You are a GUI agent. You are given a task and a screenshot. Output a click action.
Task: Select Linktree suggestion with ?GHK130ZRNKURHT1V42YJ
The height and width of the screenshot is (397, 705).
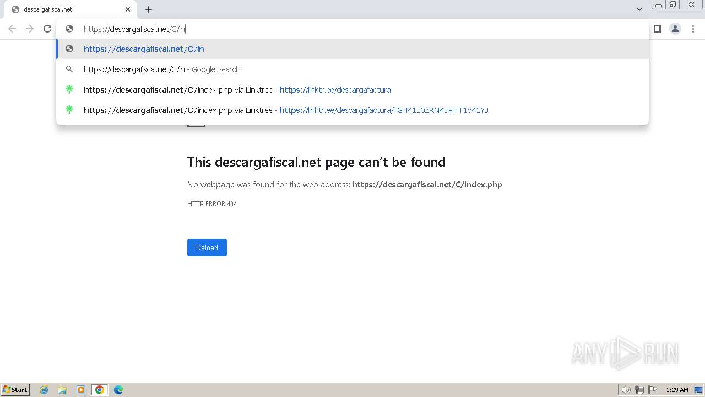[x=352, y=110]
